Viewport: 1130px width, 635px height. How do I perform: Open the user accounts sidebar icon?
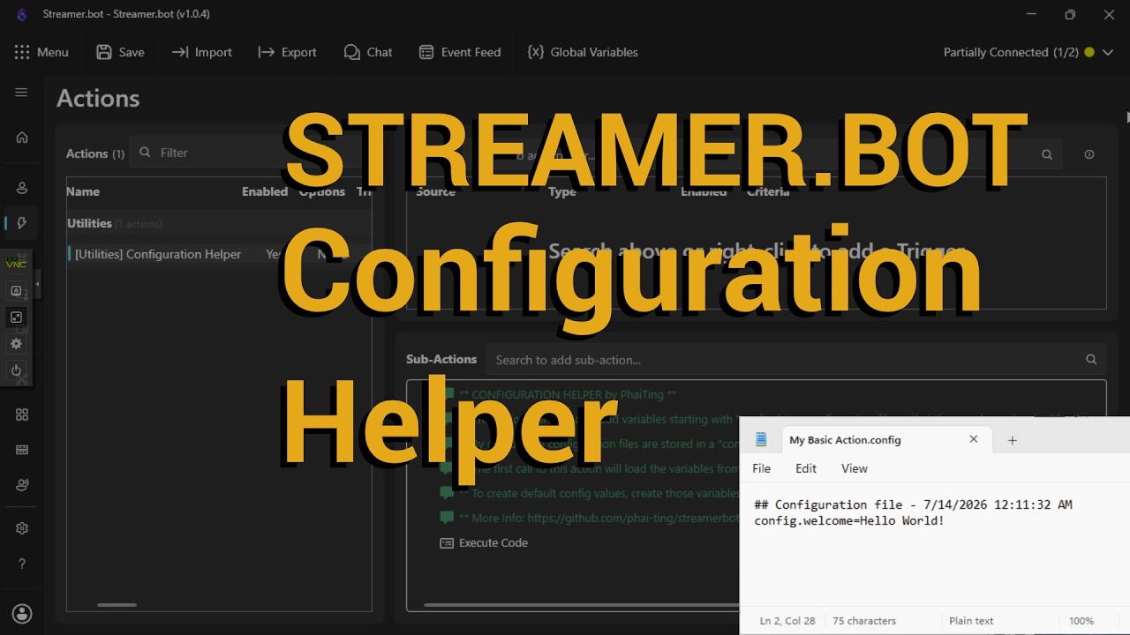tap(22, 187)
